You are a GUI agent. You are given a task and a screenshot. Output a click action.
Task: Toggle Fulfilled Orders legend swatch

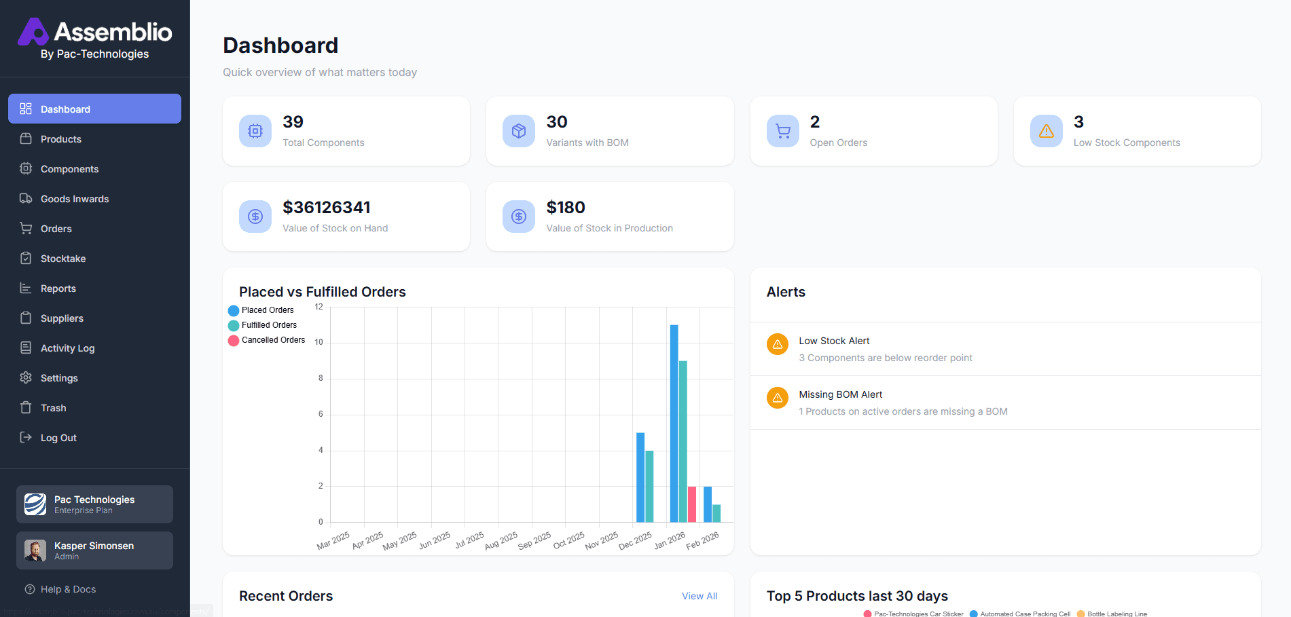234,325
